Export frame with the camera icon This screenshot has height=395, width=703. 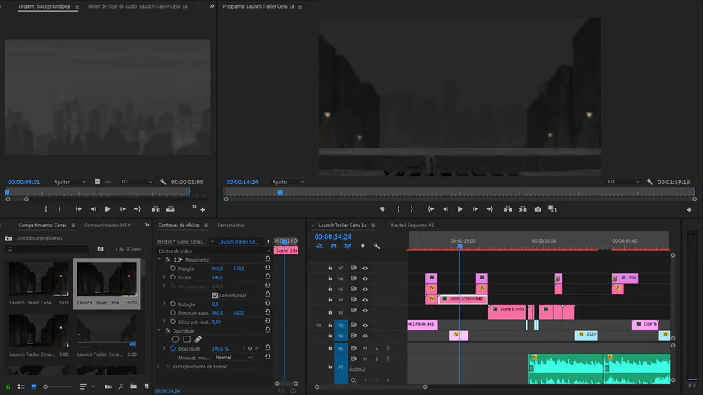[x=537, y=209]
